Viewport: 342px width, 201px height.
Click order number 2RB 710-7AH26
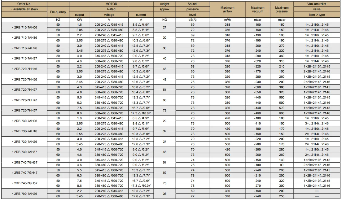coord(24,48)
